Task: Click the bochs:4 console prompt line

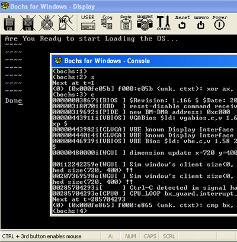Action: 70,211
